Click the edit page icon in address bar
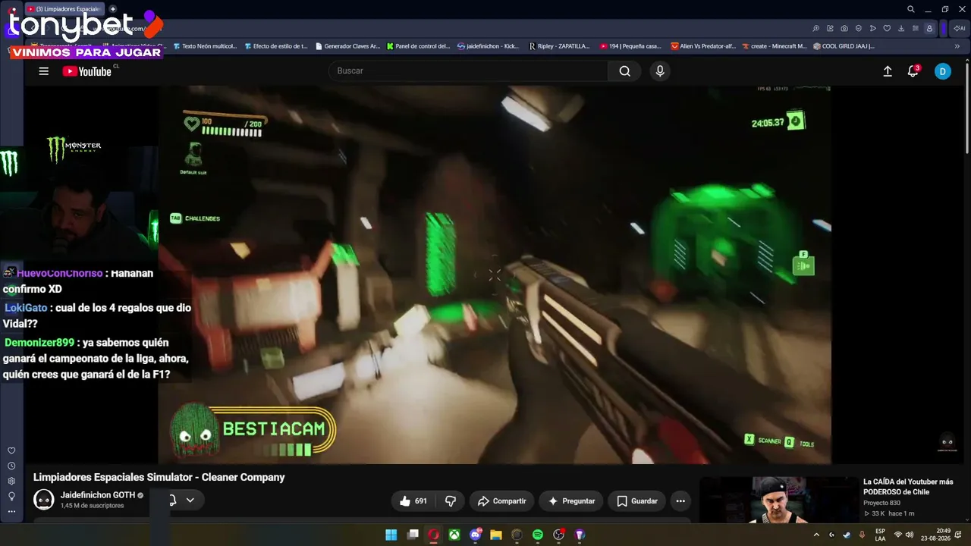This screenshot has height=546, width=971. pos(830,29)
